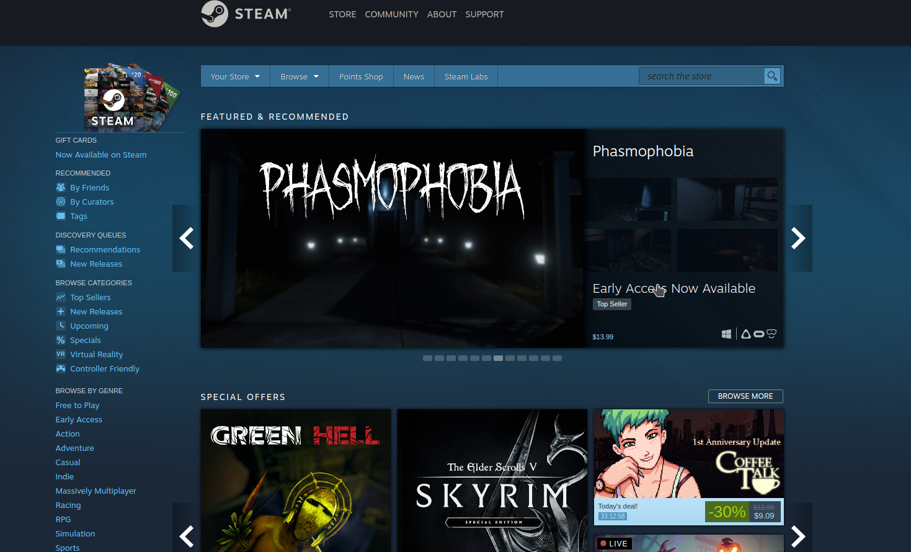View third Phasmophobia screenshot thumbnail
Viewport: 911px width, 552px height.
tap(628, 250)
